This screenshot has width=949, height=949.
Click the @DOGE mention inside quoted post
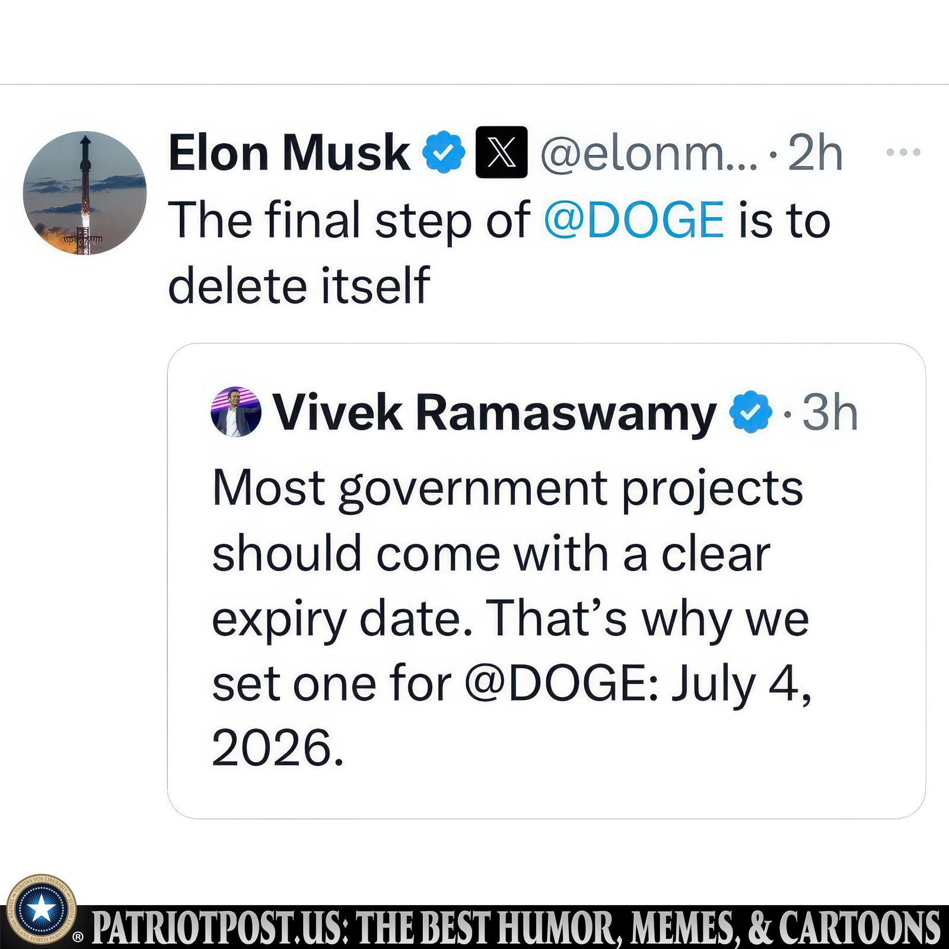pyautogui.click(x=561, y=683)
